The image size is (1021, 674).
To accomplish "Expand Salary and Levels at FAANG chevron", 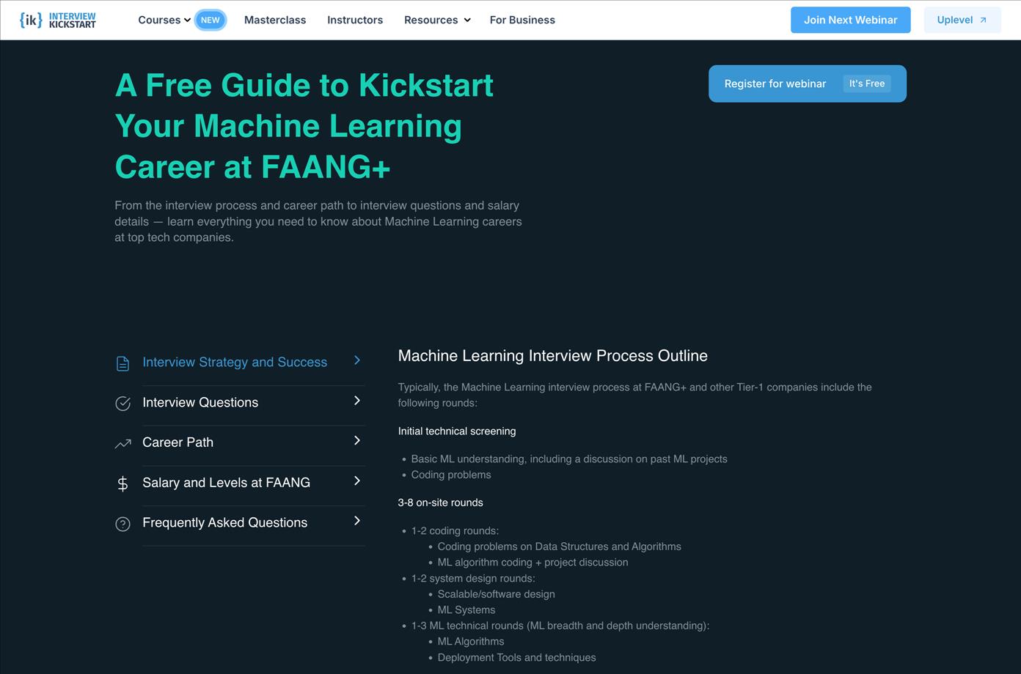I will coord(357,481).
